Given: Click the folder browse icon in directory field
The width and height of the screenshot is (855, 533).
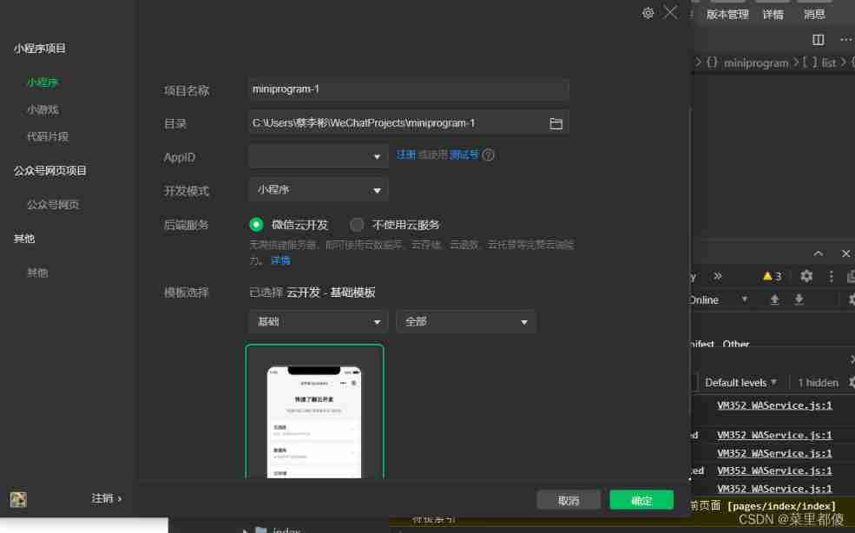Looking at the screenshot, I should pos(556,123).
